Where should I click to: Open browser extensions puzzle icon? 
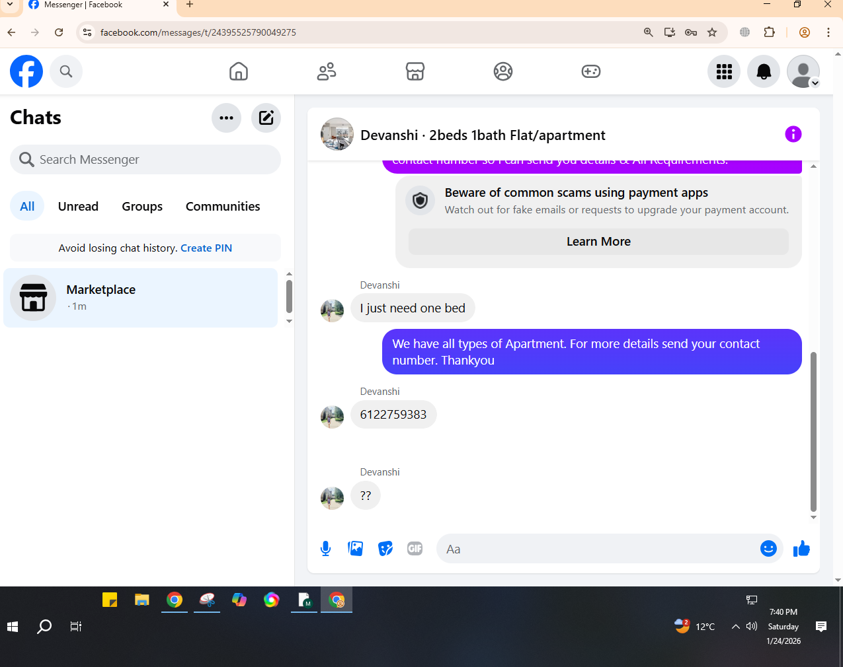(x=769, y=32)
